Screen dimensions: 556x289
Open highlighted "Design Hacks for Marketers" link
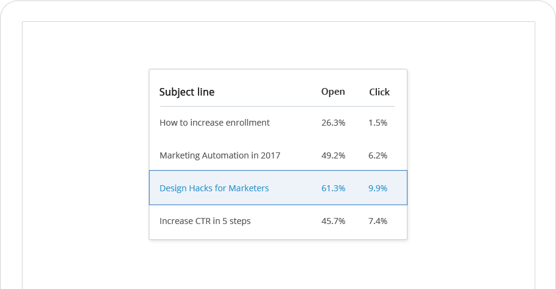coord(214,188)
